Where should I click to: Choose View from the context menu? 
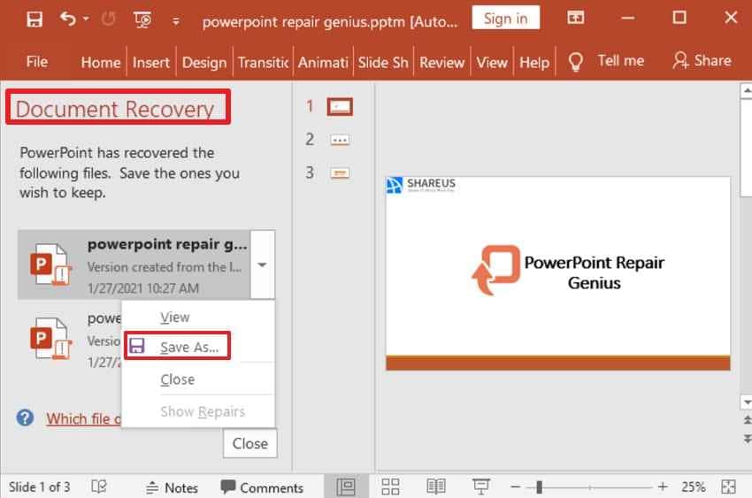tap(175, 318)
